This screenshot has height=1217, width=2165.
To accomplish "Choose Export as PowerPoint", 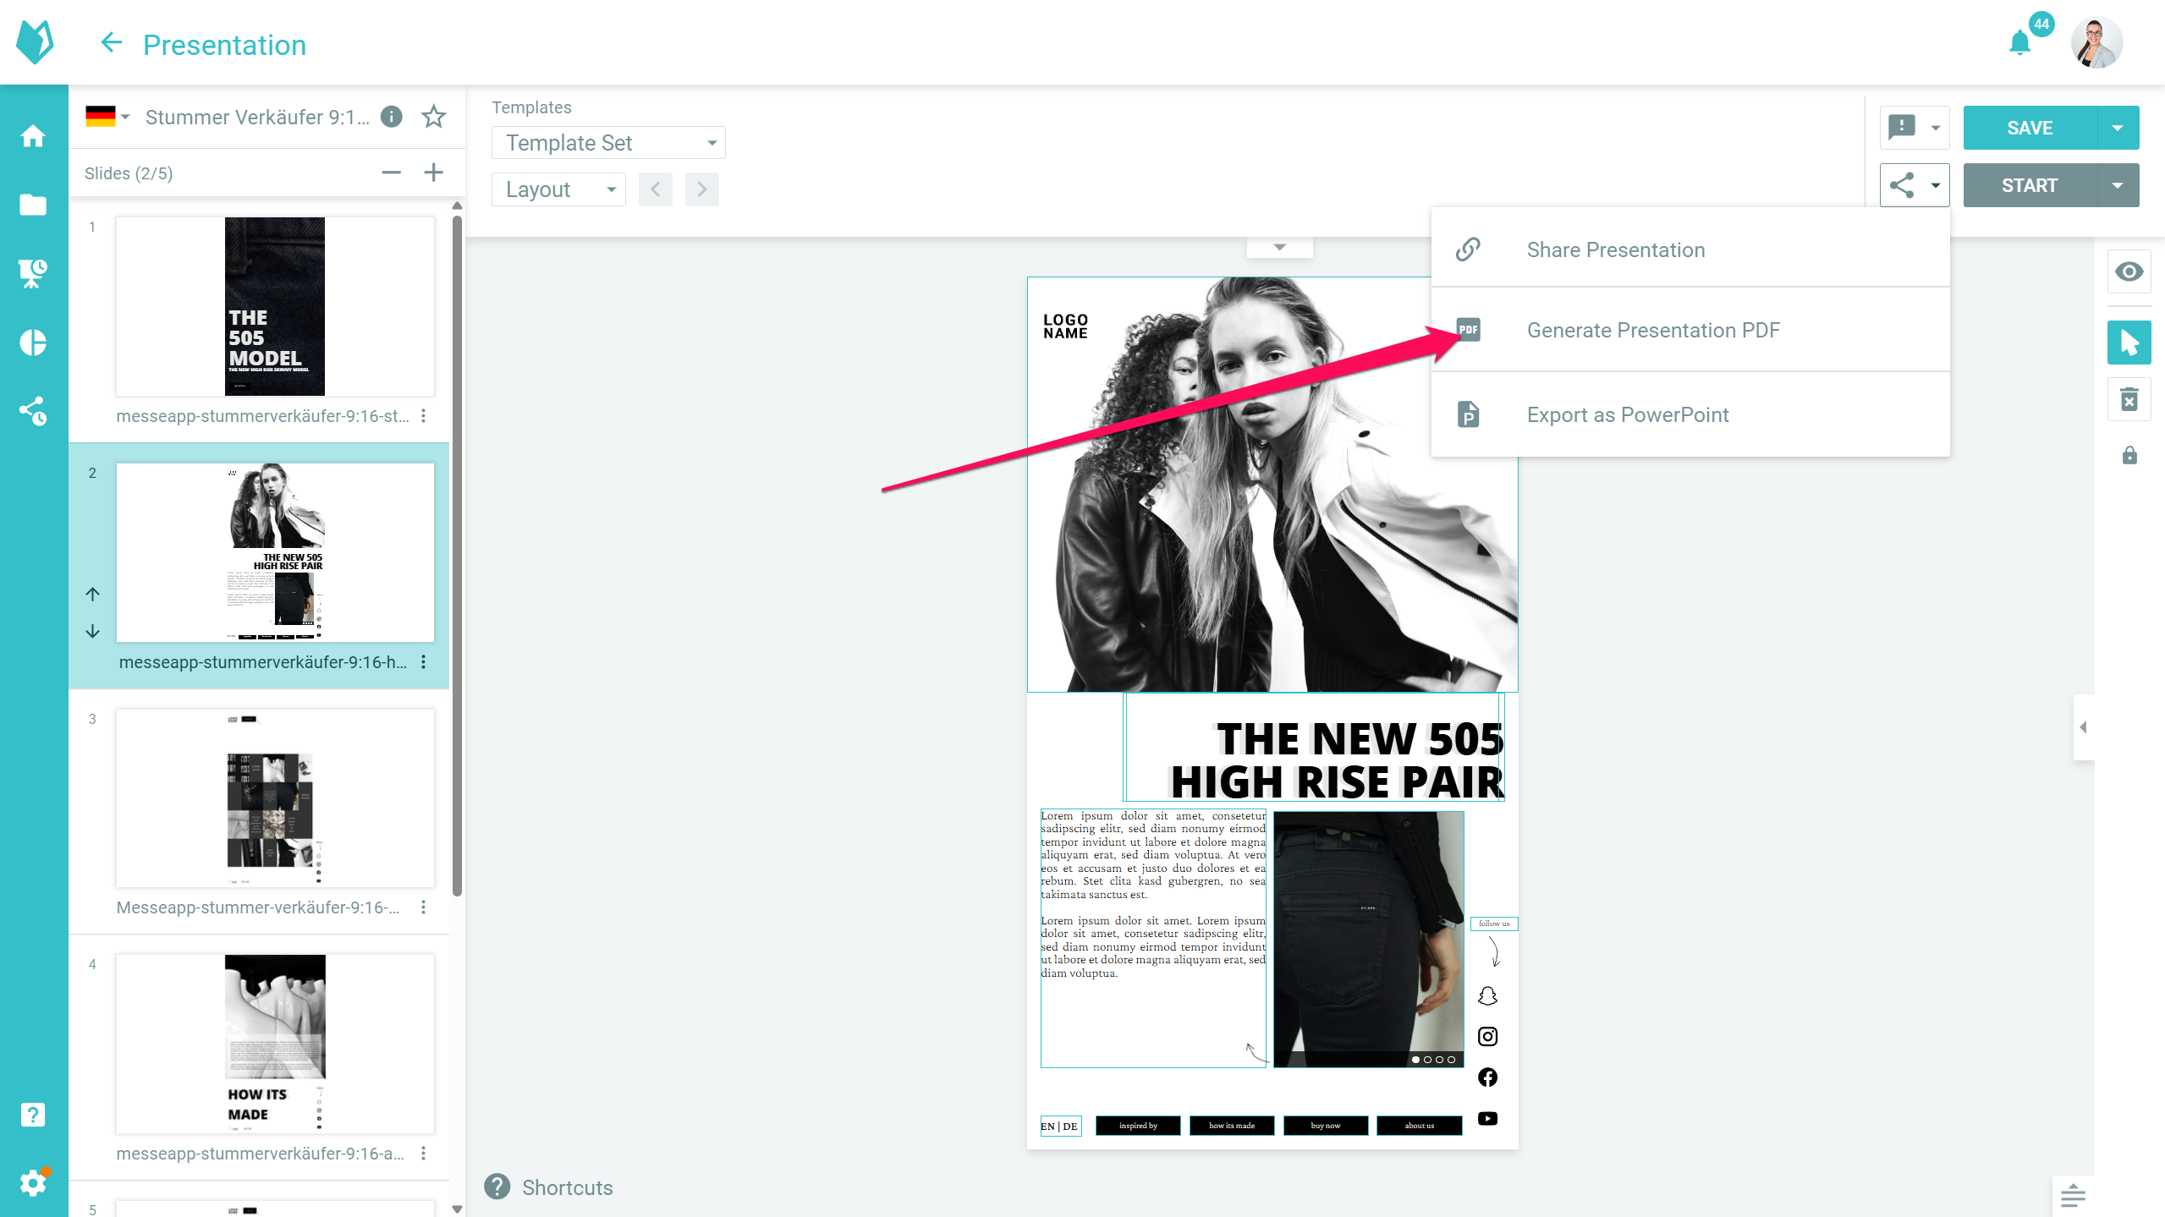I will click(x=1690, y=414).
